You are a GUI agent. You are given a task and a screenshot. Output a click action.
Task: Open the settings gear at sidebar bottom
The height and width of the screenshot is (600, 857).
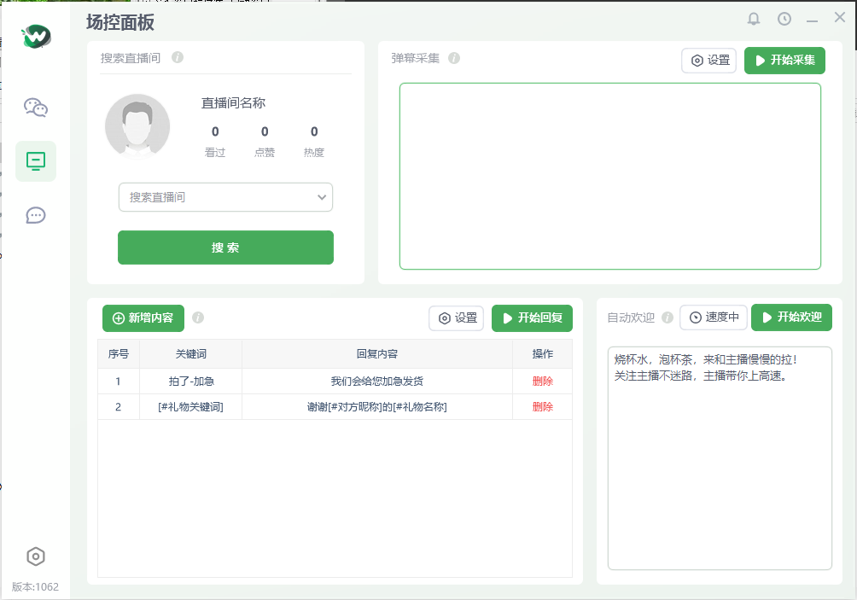(x=35, y=556)
